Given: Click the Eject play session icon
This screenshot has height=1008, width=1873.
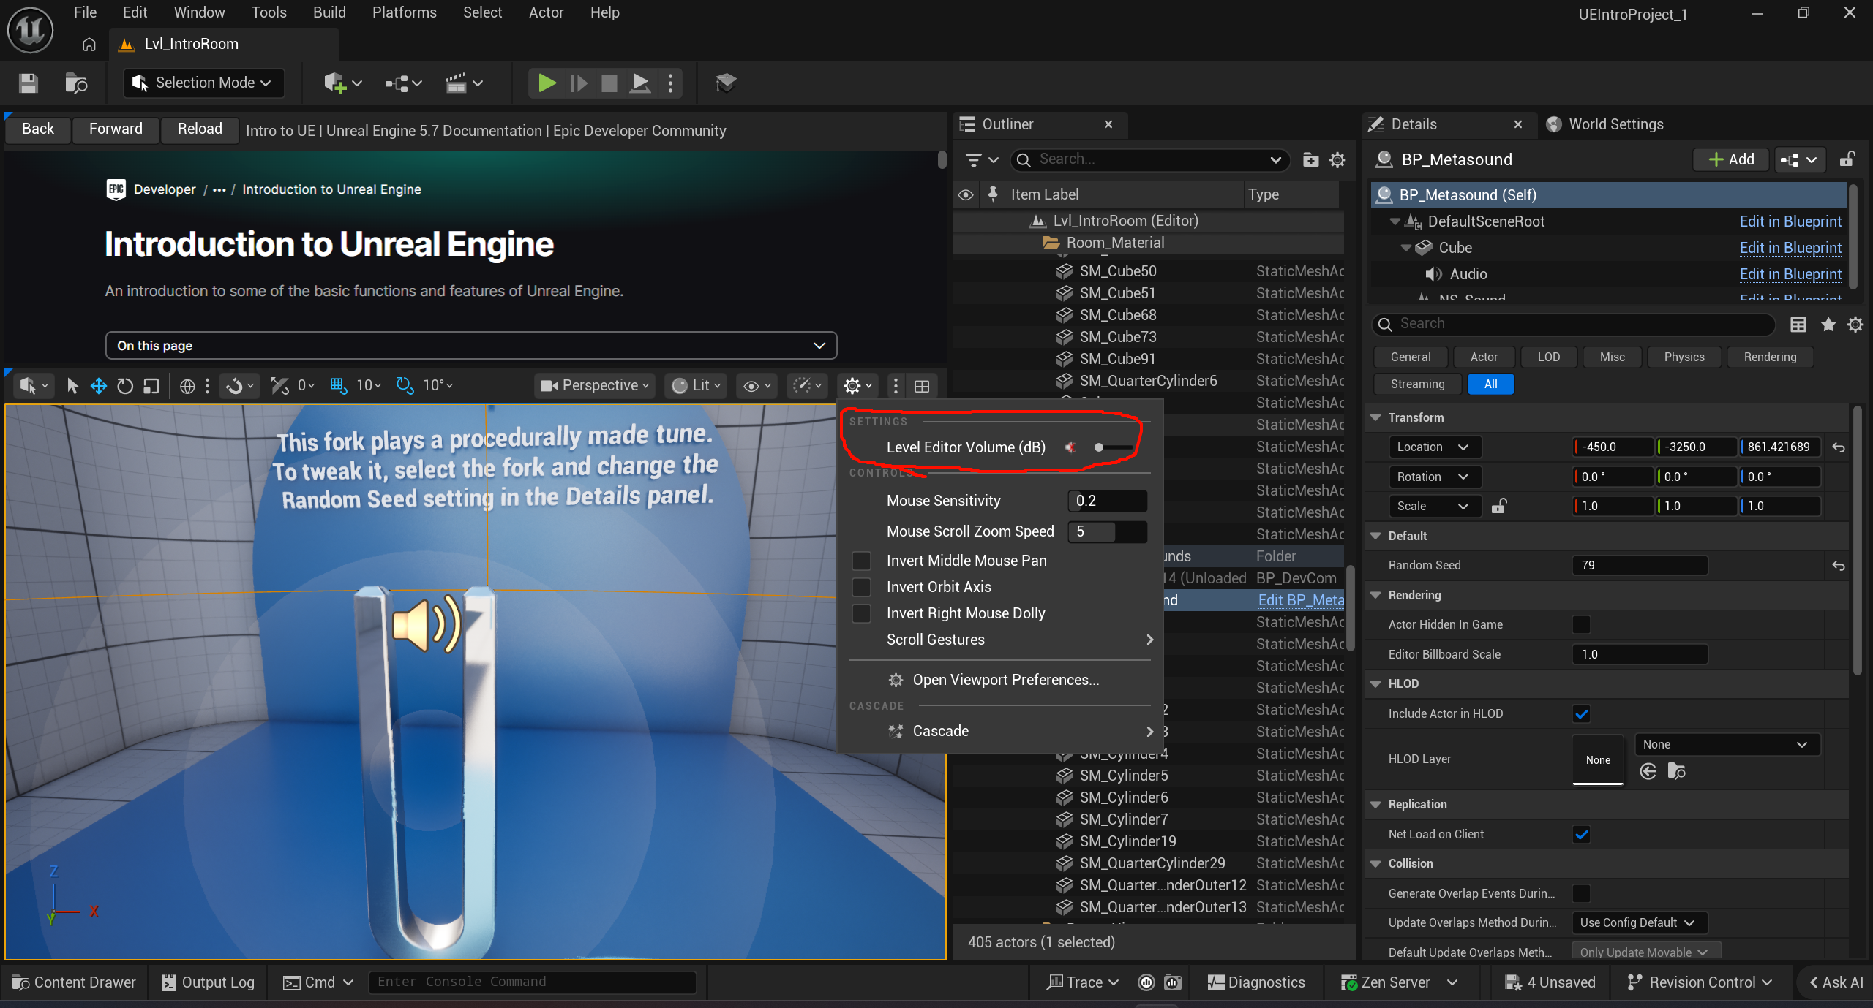Looking at the screenshot, I should (639, 83).
